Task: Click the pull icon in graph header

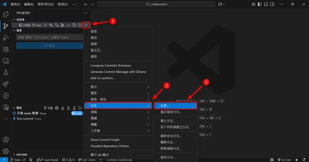Action: tap(68, 108)
